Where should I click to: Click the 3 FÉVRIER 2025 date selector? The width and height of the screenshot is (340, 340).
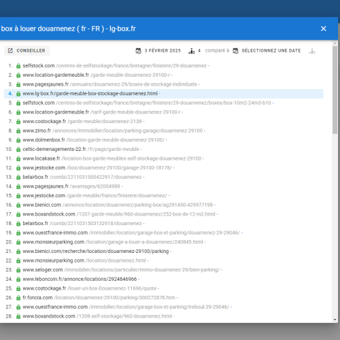(163, 50)
